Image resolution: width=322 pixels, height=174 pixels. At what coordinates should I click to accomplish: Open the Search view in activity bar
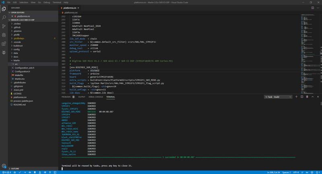(x=4, y=18)
